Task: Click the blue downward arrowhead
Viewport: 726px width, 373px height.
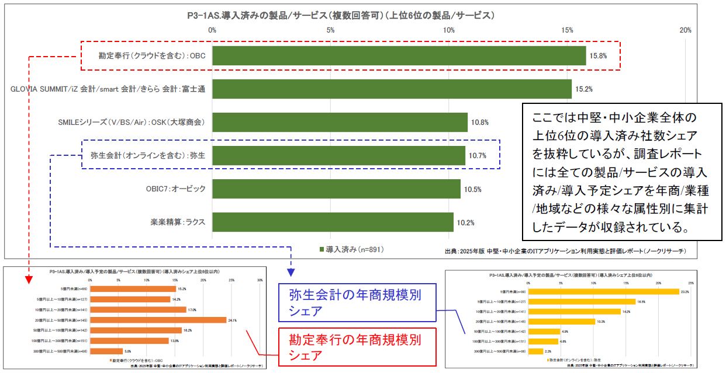Action: (x=291, y=272)
